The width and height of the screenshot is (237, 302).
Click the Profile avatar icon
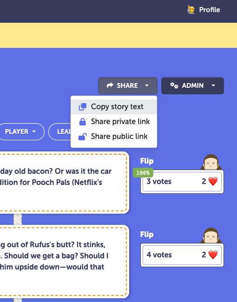191,10
